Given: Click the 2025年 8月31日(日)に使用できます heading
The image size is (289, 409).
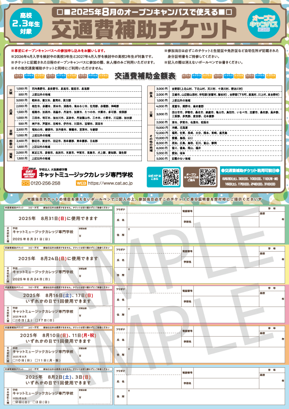Looking at the screenshot, I should tap(58, 218).
